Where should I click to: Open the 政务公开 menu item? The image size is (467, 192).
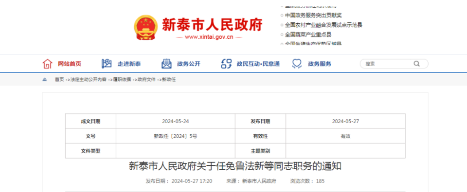pyautogui.click(x=189, y=64)
